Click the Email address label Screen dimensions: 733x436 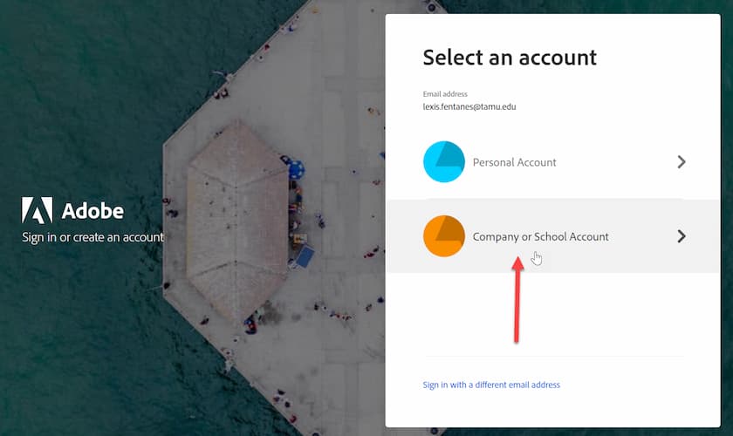(445, 94)
